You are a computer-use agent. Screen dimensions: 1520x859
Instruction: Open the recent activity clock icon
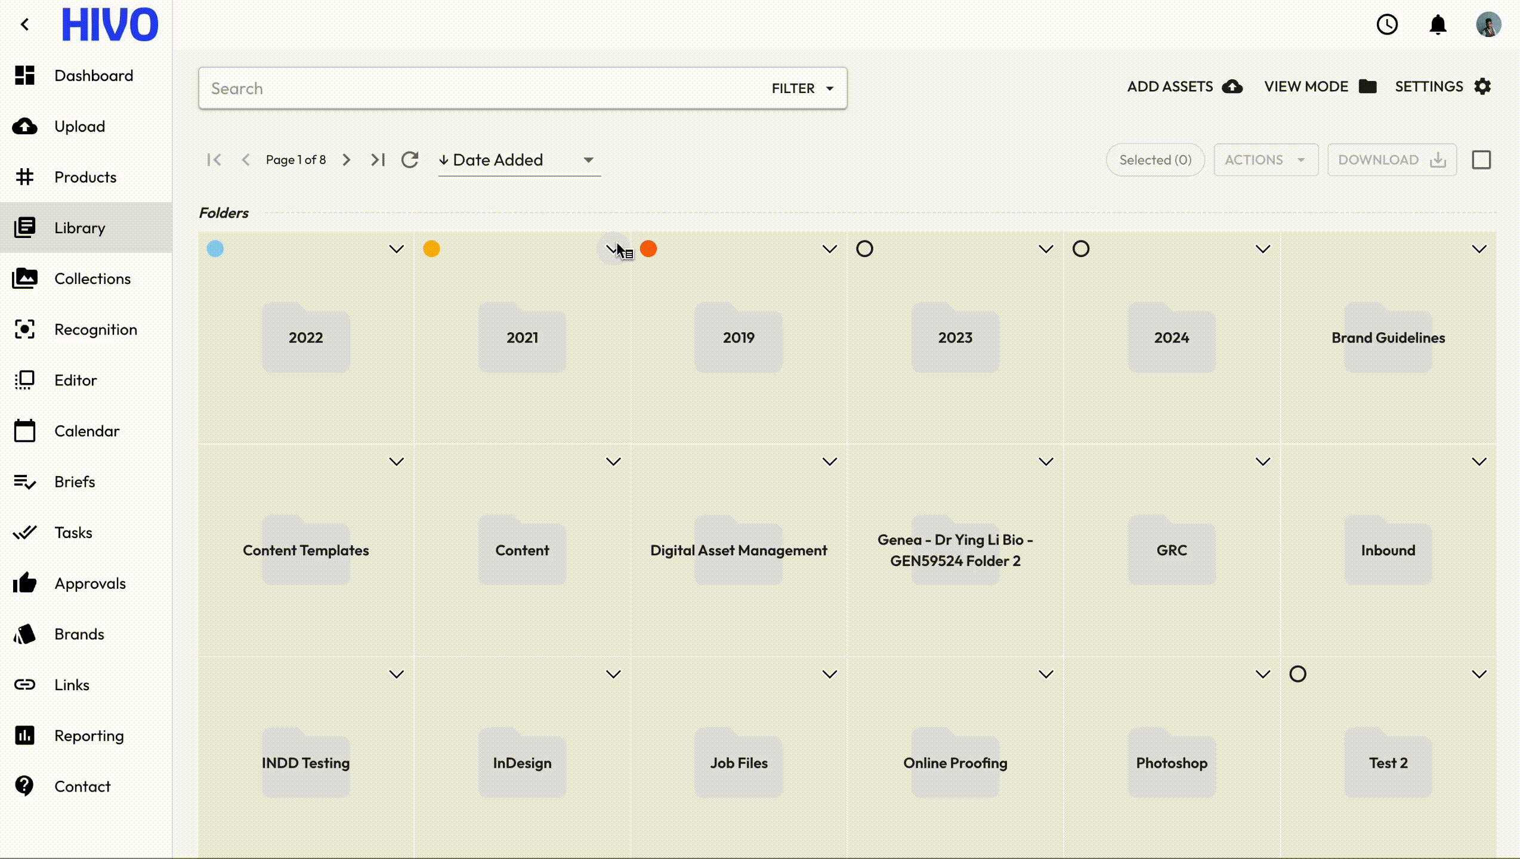coord(1387,25)
